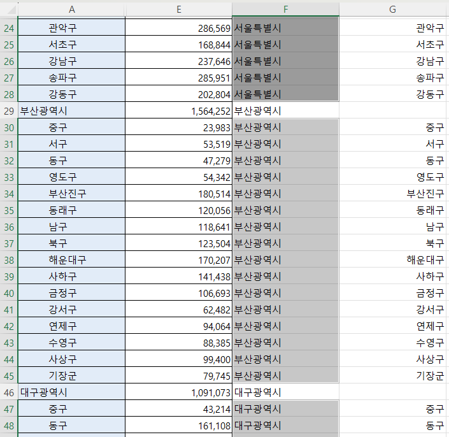
Task: Select the value 23,983
Action: tap(217, 127)
